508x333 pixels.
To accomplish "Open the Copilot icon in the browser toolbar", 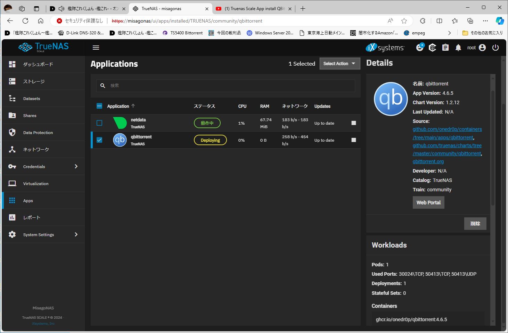I will click(x=500, y=21).
